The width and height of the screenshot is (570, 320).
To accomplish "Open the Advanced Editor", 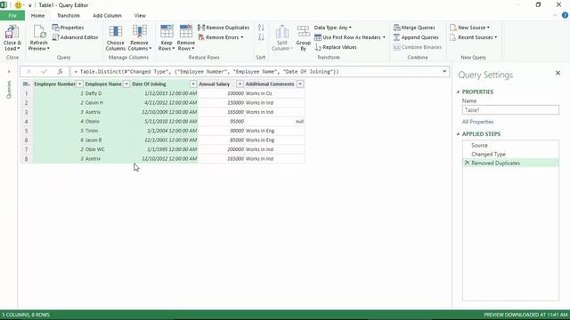I will coord(75,37).
